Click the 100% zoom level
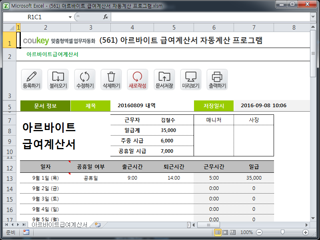Viewport: 320px width, 240px height. [246, 232]
